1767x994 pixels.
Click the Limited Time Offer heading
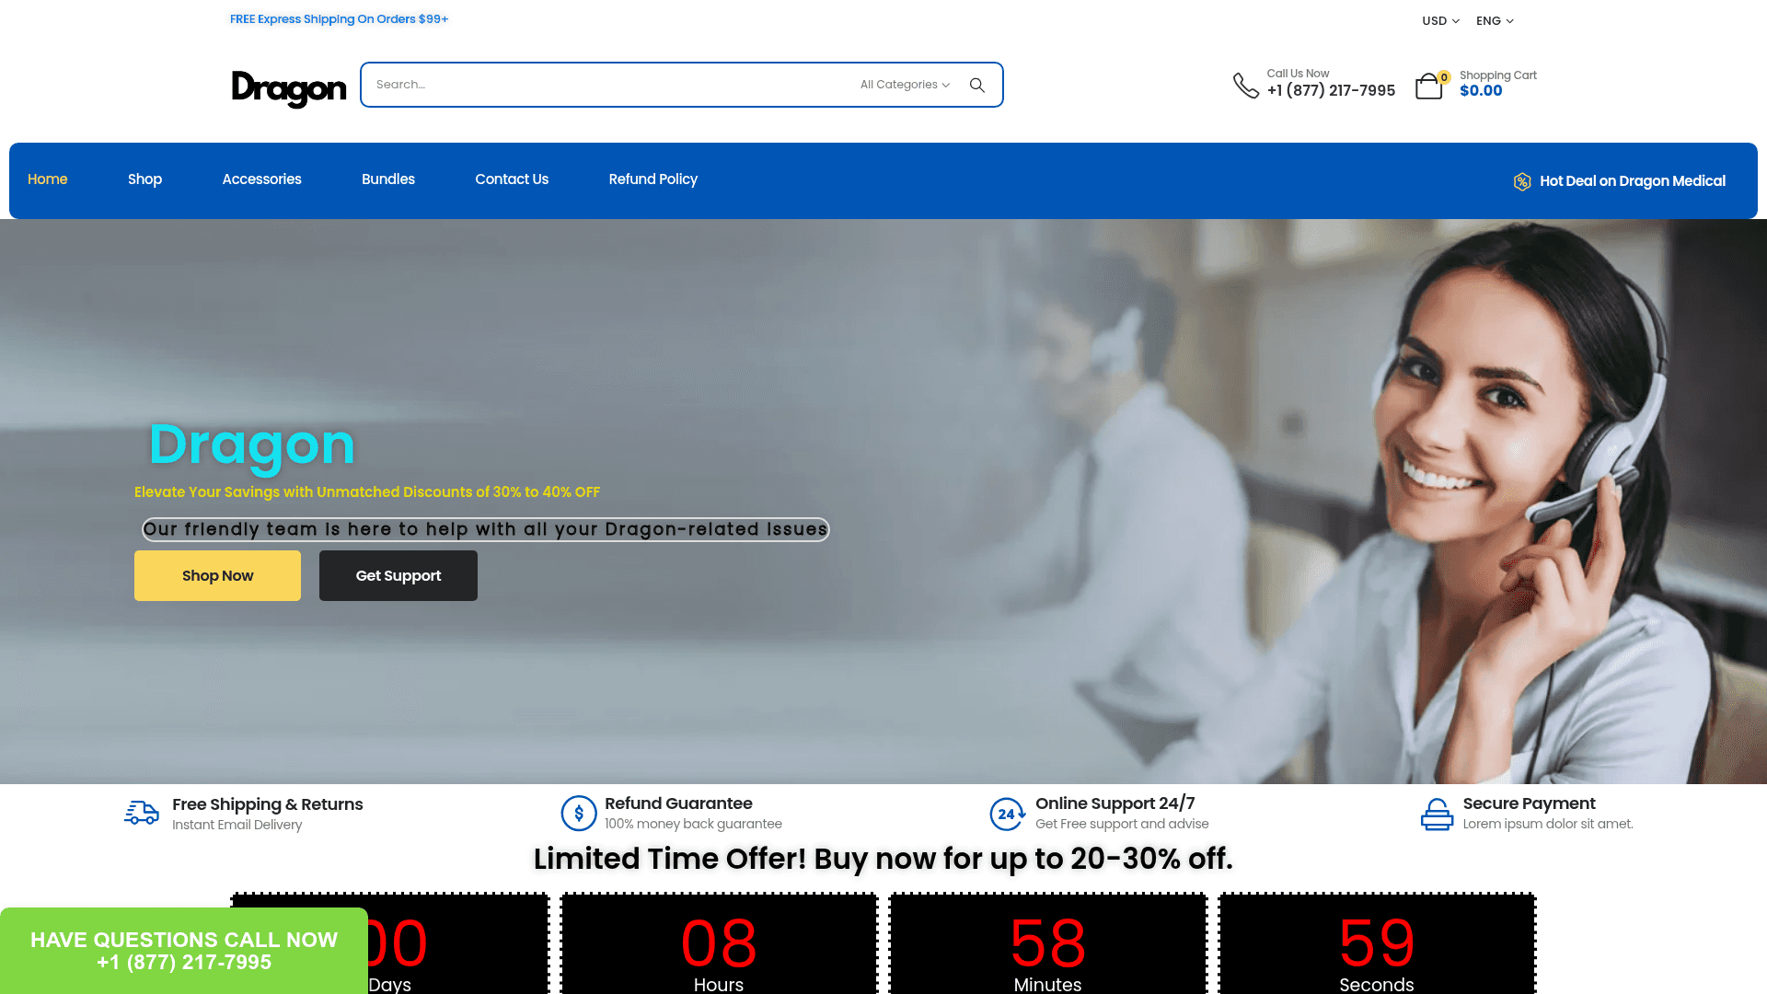883,859
